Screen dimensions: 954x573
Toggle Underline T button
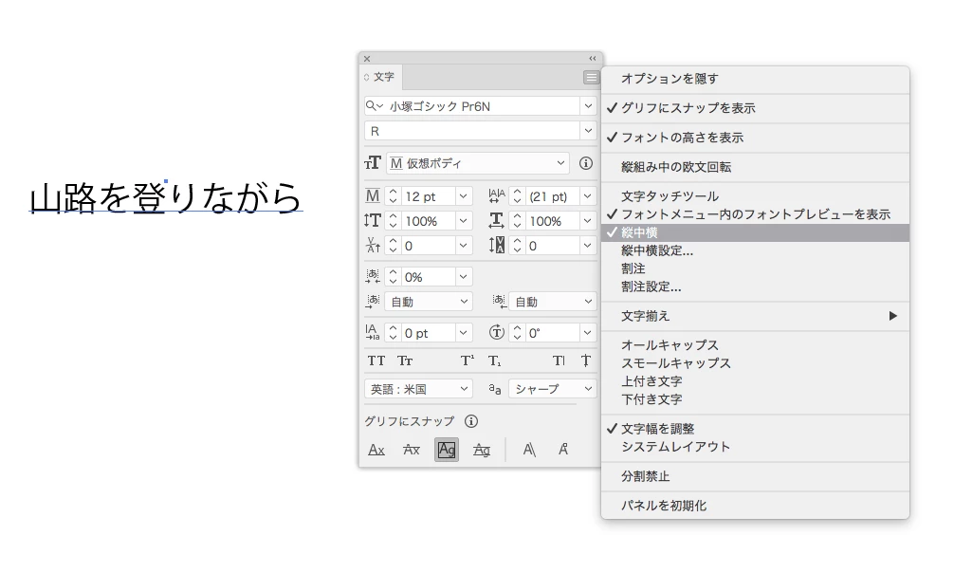[x=559, y=361]
